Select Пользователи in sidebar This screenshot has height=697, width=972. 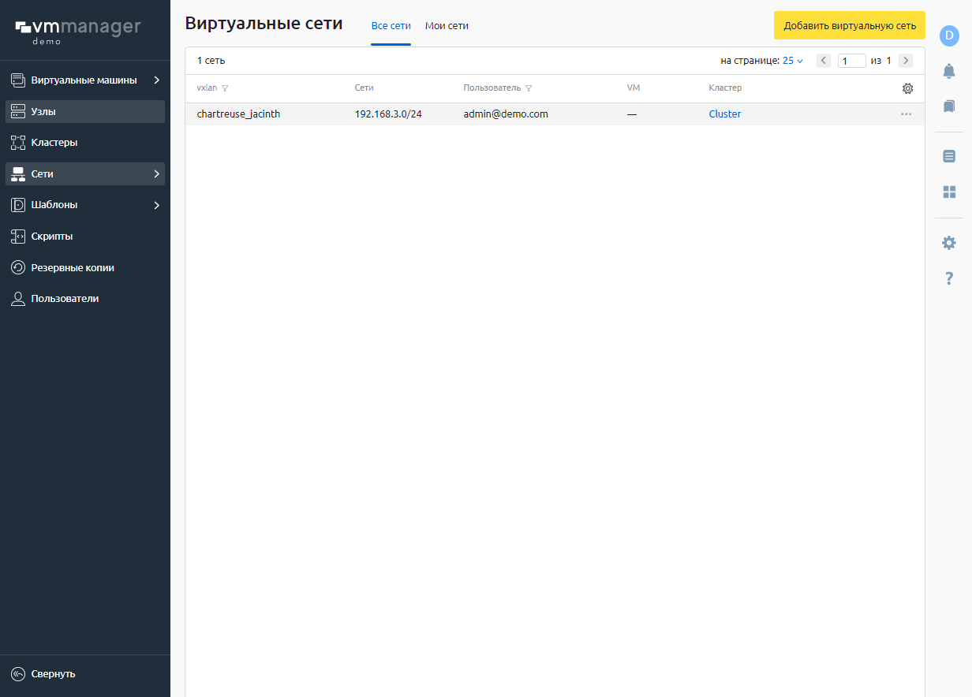point(85,299)
